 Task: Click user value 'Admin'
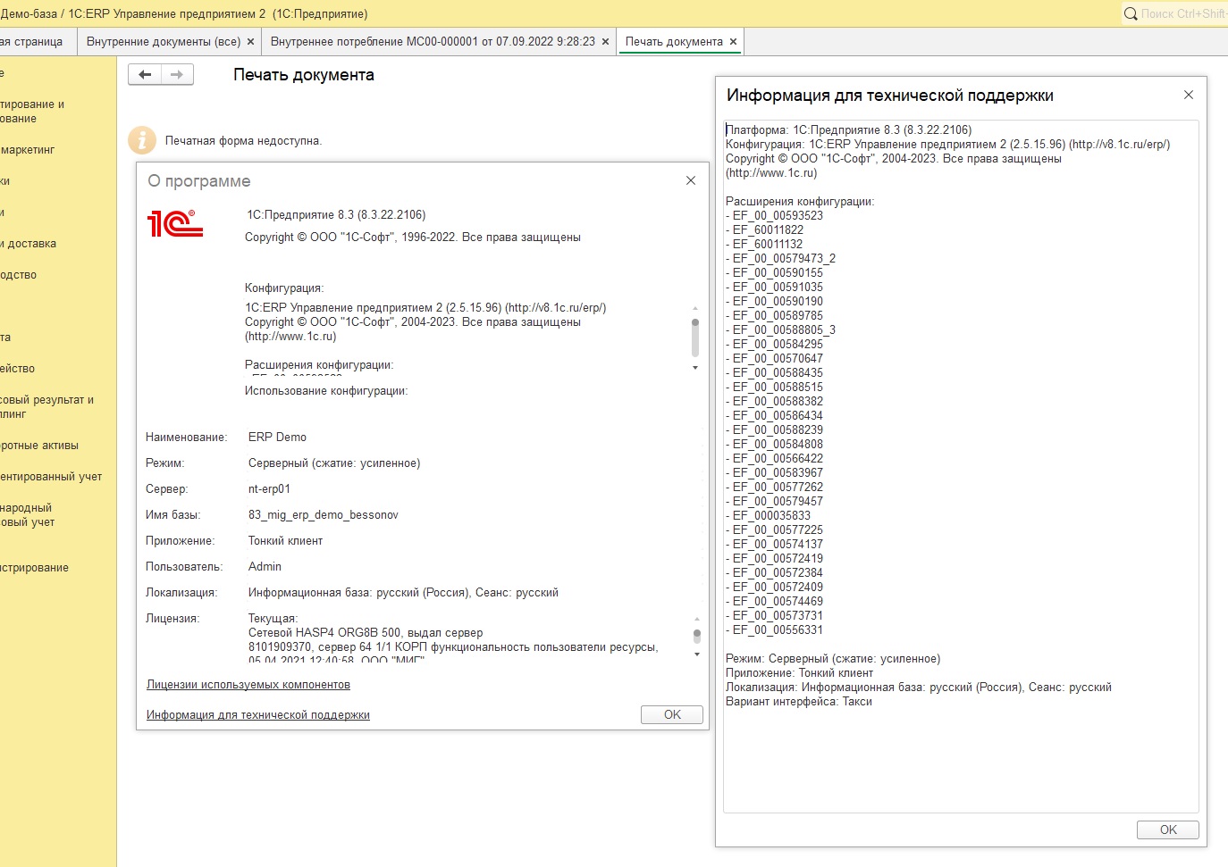265,567
